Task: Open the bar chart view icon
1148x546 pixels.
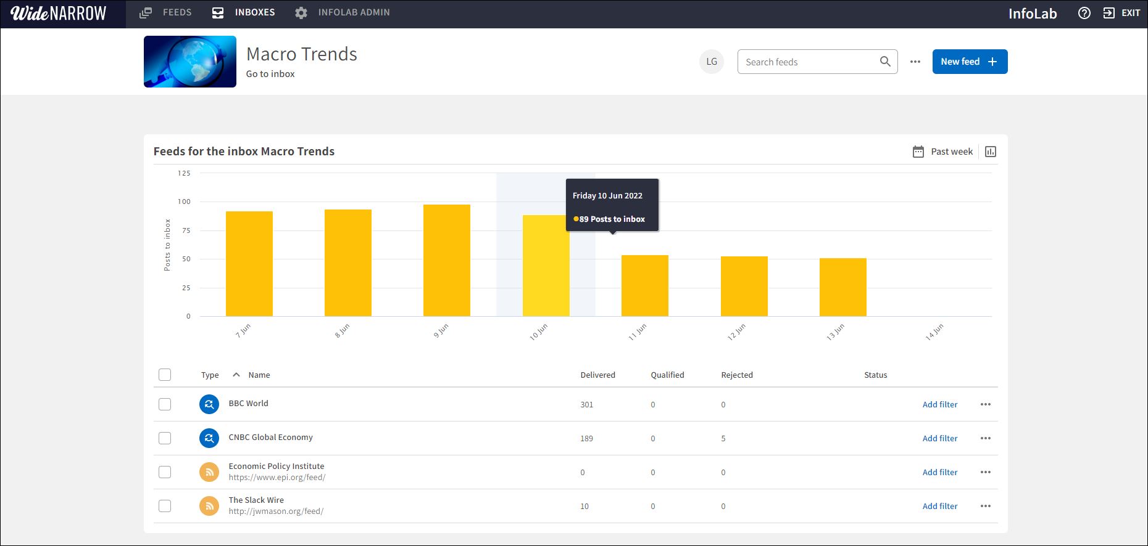Action: [990, 152]
